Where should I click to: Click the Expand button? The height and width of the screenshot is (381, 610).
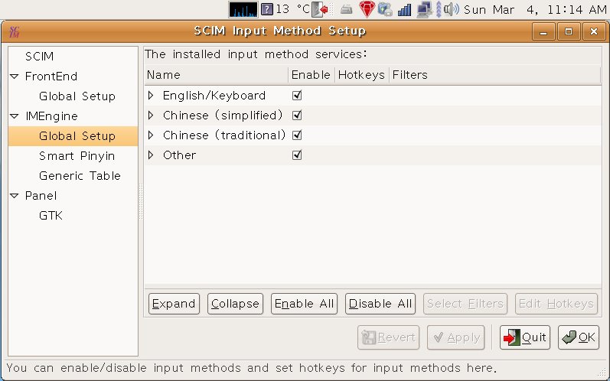pos(174,304)
